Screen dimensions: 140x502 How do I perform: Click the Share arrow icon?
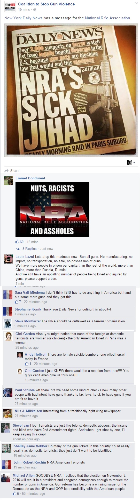[6, 171]
